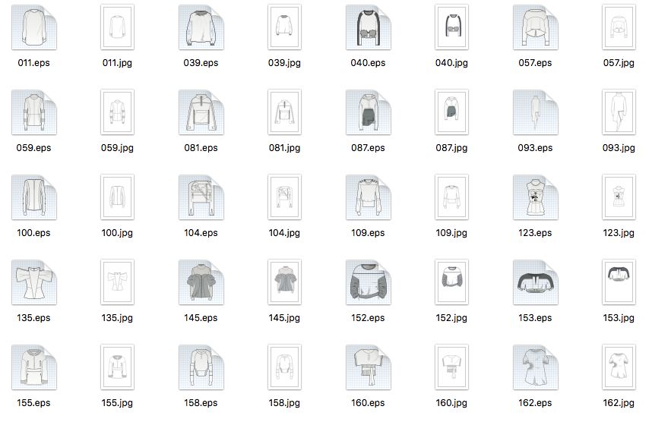Click the 100.eps file icon
652x422 pixels.
(x=34, y=197)
